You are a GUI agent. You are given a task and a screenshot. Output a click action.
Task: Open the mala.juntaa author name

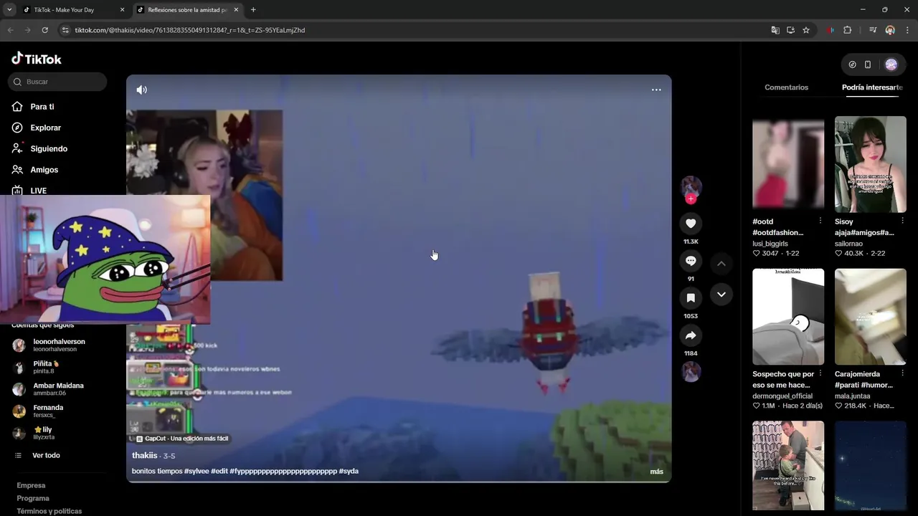point(852,396)
